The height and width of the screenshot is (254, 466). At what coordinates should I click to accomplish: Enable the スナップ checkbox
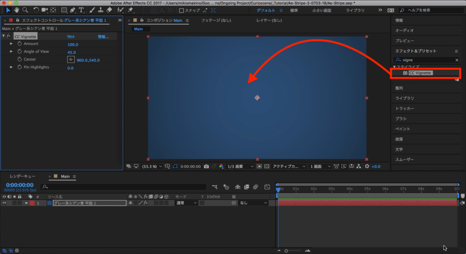tap(182, 10)
